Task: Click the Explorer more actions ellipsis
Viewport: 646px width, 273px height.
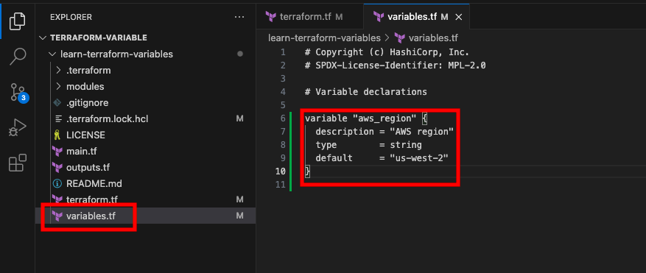Action: click(x=239, y=18)
